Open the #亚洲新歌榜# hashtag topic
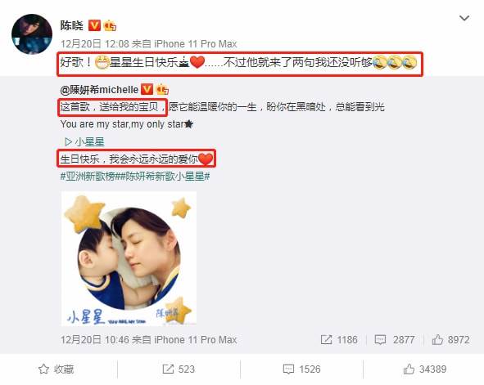Screen dimensions: 484x385 tap(88, 177)
